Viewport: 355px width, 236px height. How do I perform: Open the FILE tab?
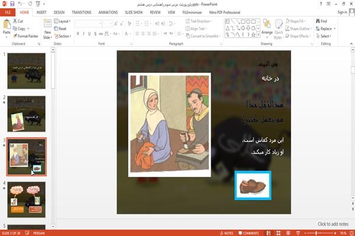click(8, 12)
